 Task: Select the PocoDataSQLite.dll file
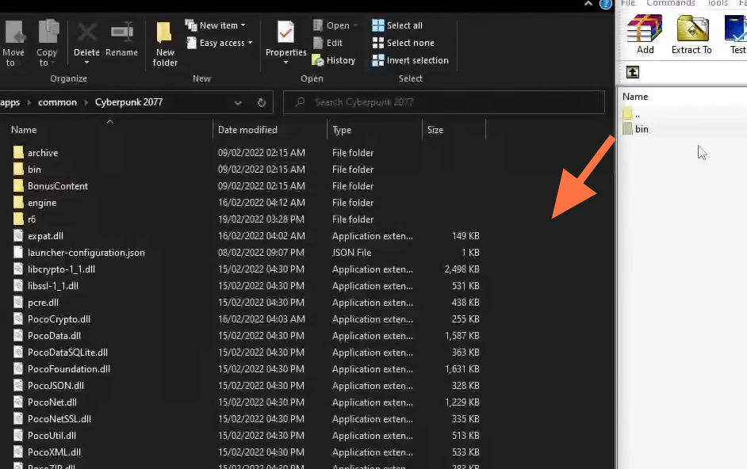coord(67,353)
